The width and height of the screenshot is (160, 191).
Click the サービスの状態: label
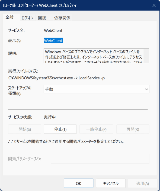click(20, 117)
